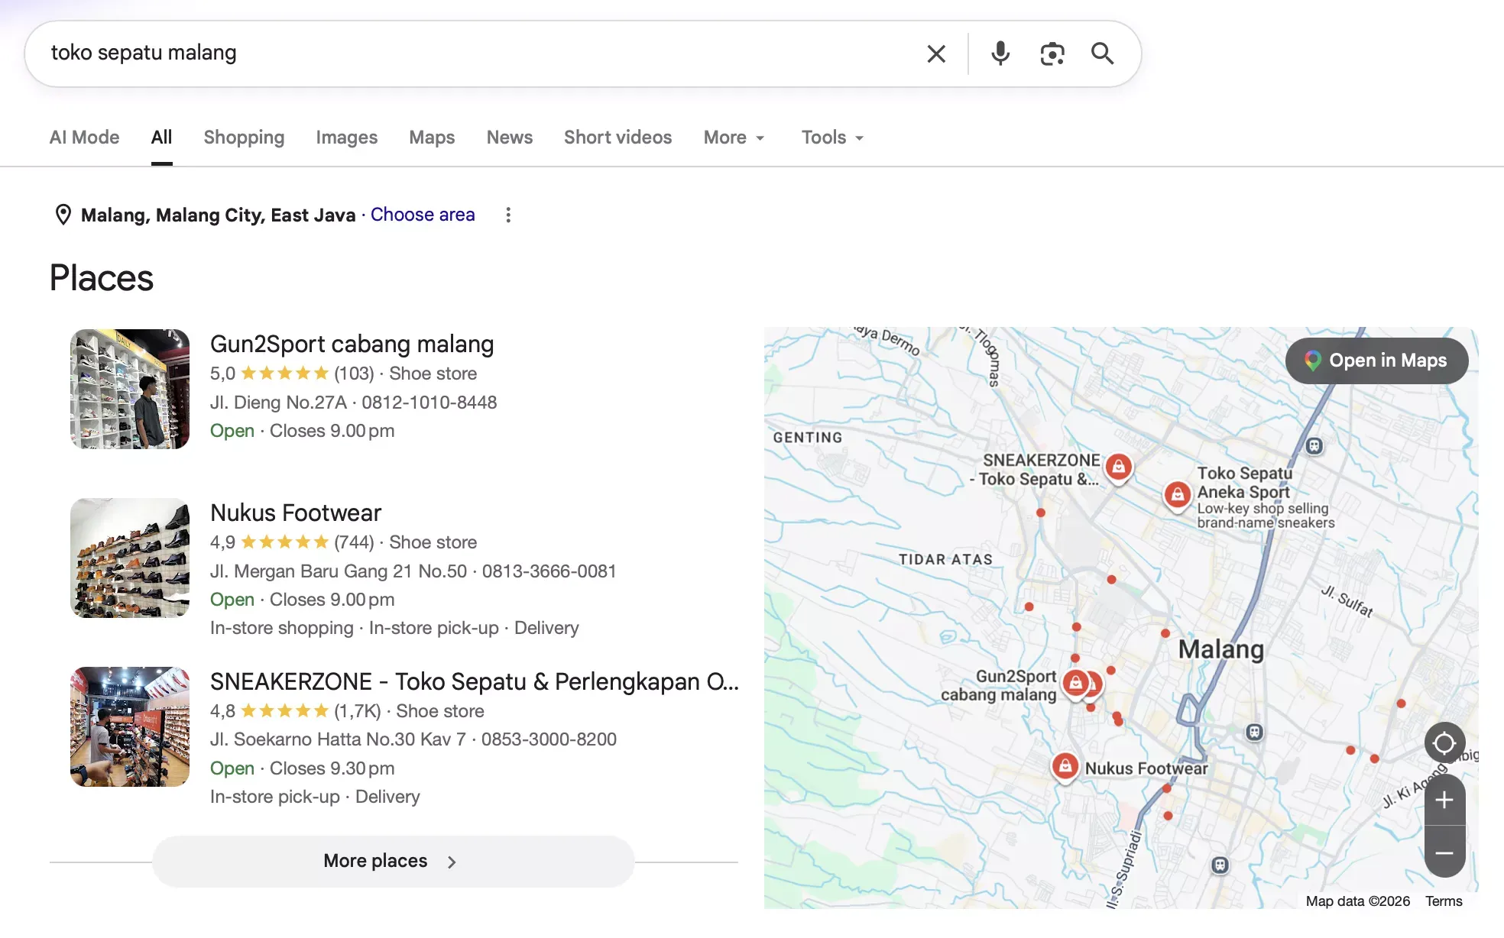This screenshot has height=938, width=1504.
Task: Expand the More search filters dropdown
Action: pos(734,137)
